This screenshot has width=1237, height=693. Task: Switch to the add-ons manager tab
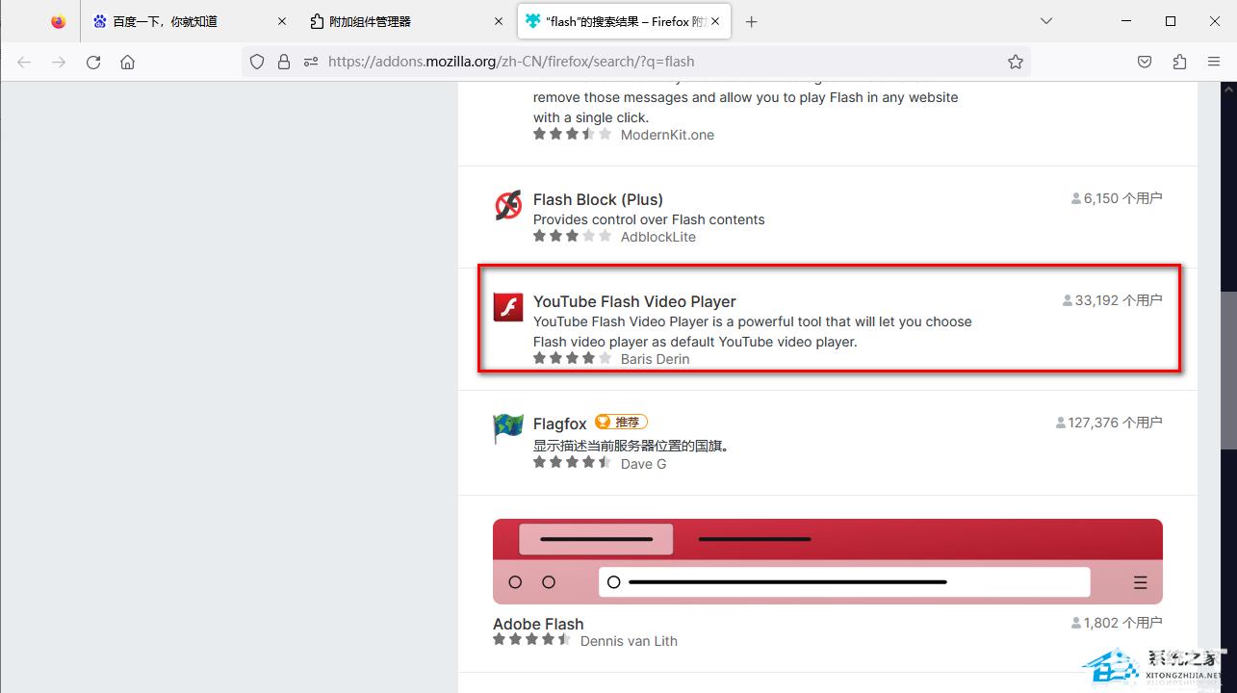[407, 21]
